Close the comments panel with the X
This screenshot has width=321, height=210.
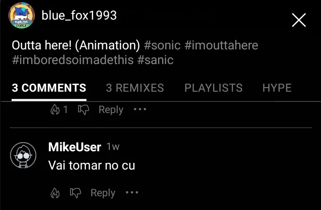pyautogui.click(x=298, y=20)
